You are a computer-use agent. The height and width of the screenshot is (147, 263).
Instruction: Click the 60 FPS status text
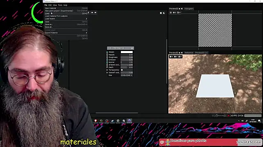234,116
